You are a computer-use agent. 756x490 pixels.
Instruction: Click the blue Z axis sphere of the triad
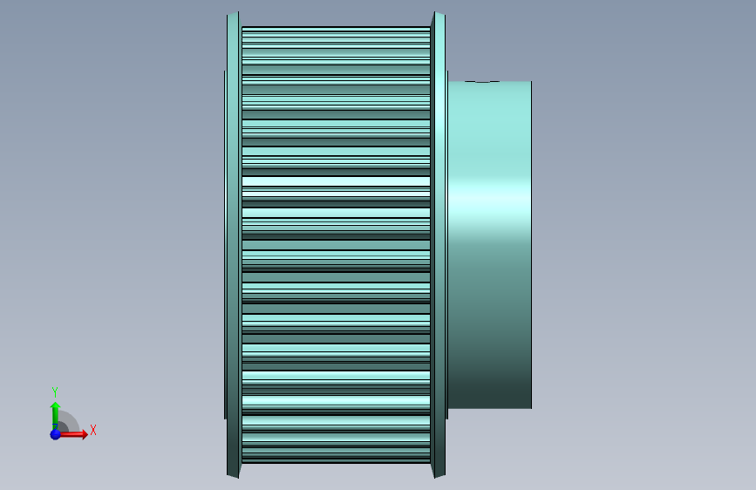point(55,434)
